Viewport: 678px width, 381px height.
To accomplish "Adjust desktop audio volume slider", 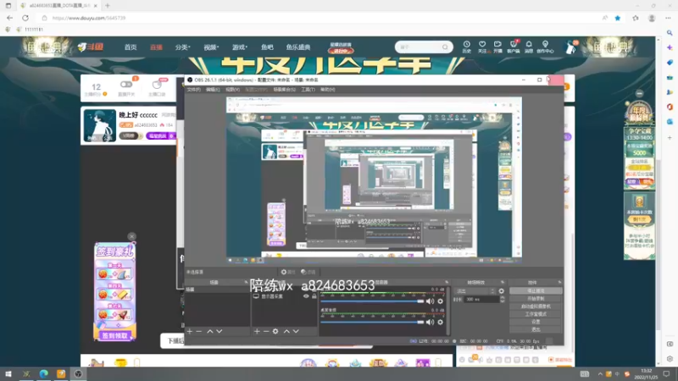I will 372,322.
